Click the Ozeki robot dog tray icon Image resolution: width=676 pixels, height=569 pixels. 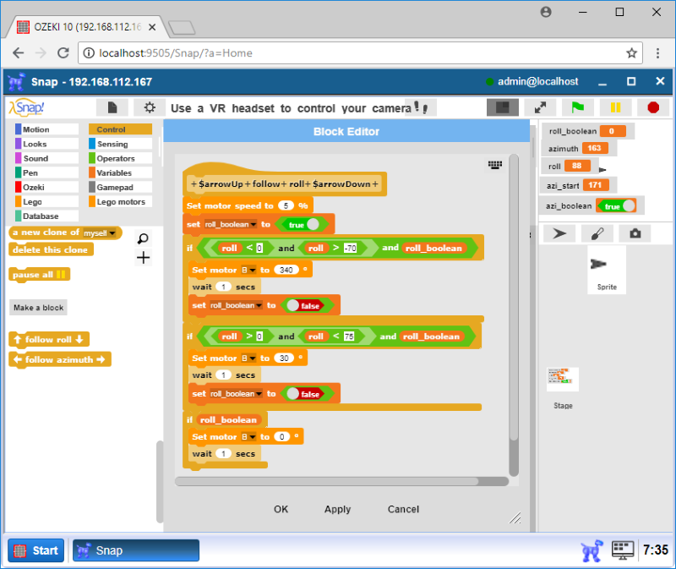[592, 550]
